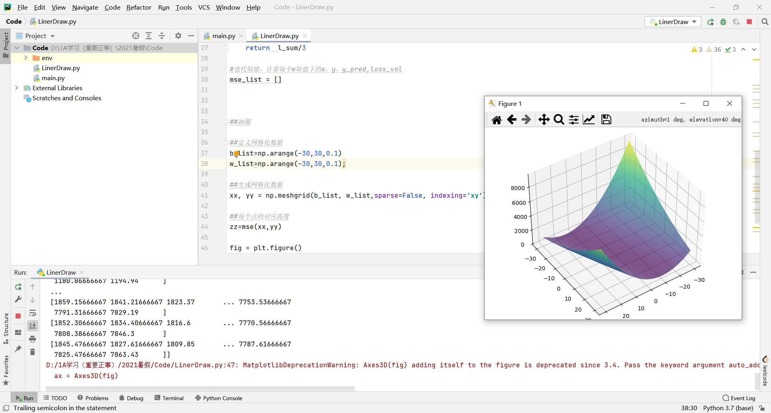The width and height of the screenshot is (771, 413).
Task: Click the Run console horizontal scrollbar
Action: tap(200, 388)
